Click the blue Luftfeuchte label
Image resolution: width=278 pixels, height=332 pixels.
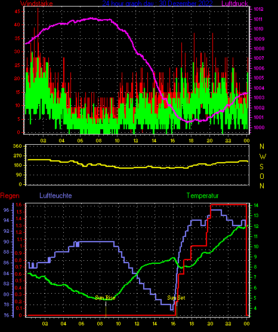(55, 196)
